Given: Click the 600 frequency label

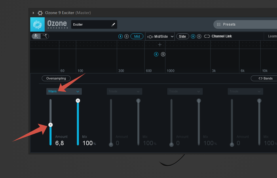Looking at the screenshot, I should point(149,71).
